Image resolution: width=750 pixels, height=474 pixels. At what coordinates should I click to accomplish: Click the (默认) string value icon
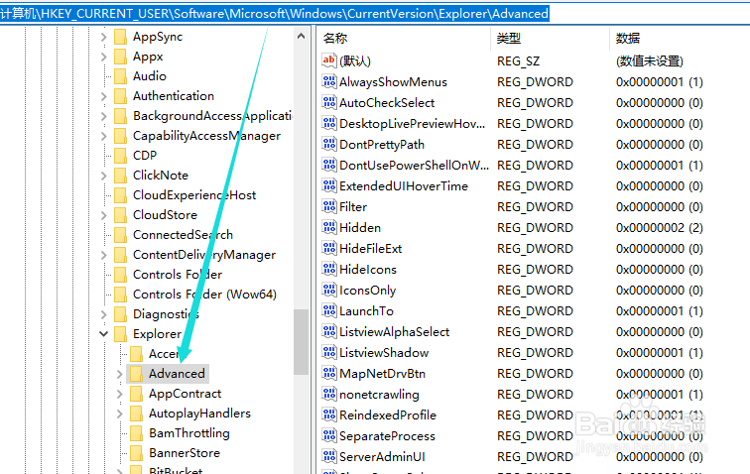329,60
